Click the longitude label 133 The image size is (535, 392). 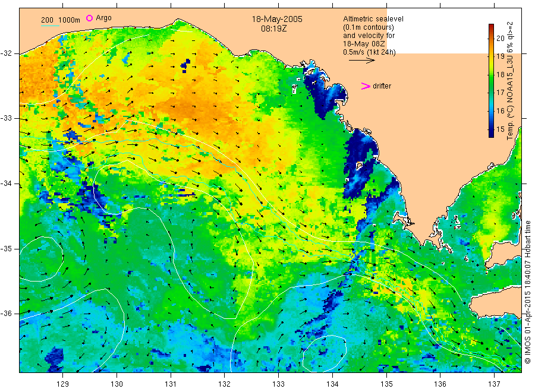[278, 384]
